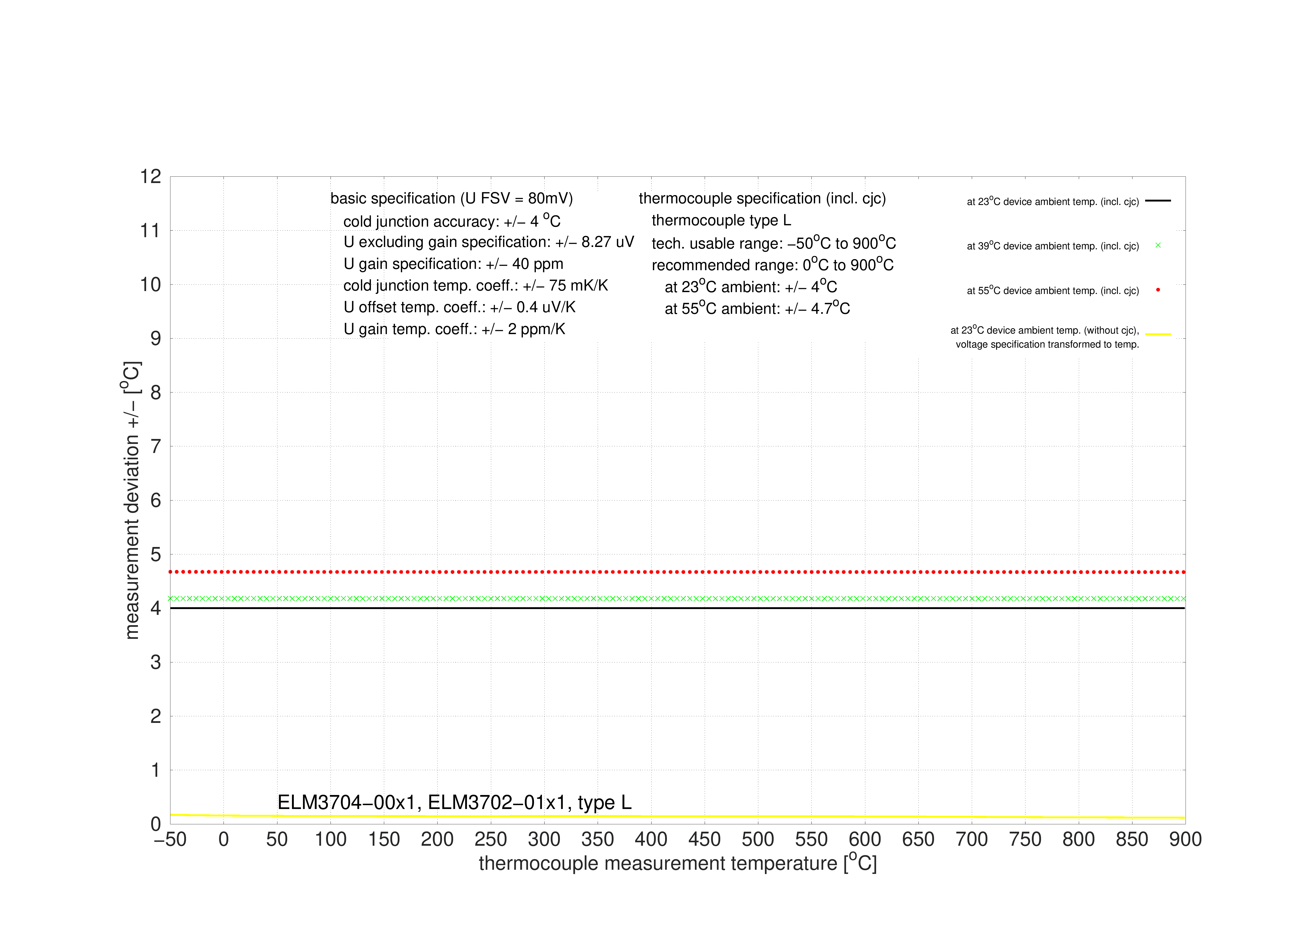Click the x-axis tick label 750
Image resolution: width=1310 pixels, height=926 pixels.
click(1025, 839)
